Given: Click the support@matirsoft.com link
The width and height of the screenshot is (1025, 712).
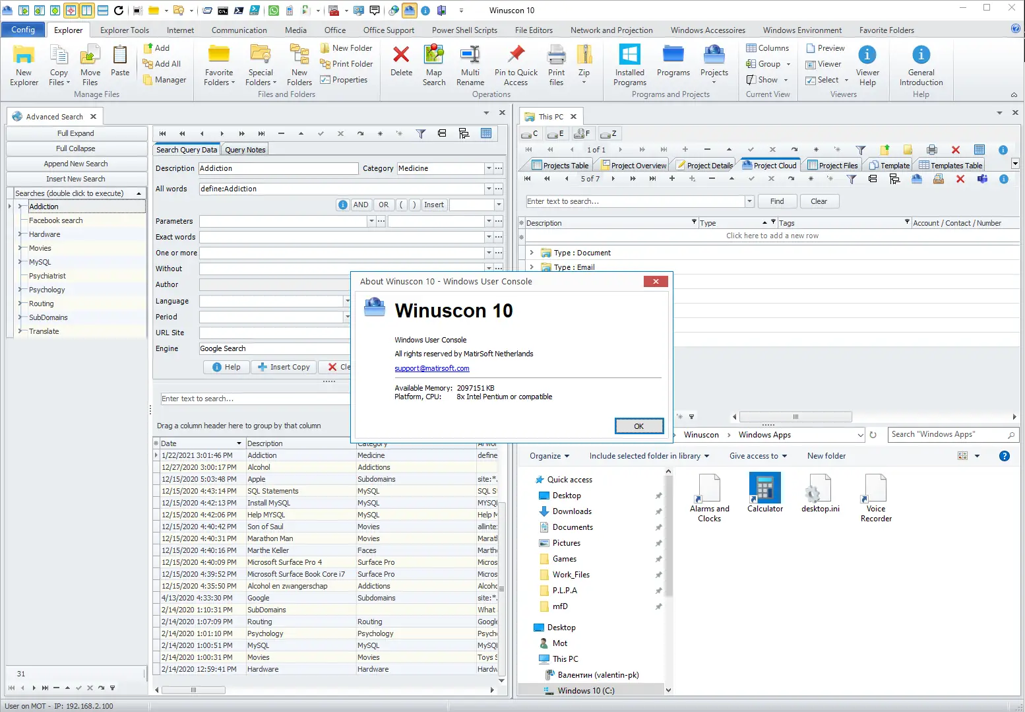Looking at the screenshot, I should pos(432,369).
